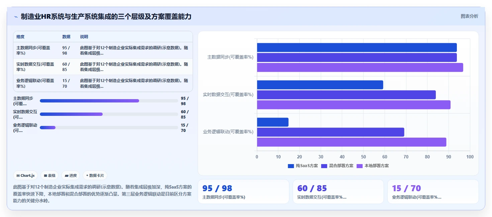
Task: Click the x-axis tick label 50
Action: tap(363, 157)
